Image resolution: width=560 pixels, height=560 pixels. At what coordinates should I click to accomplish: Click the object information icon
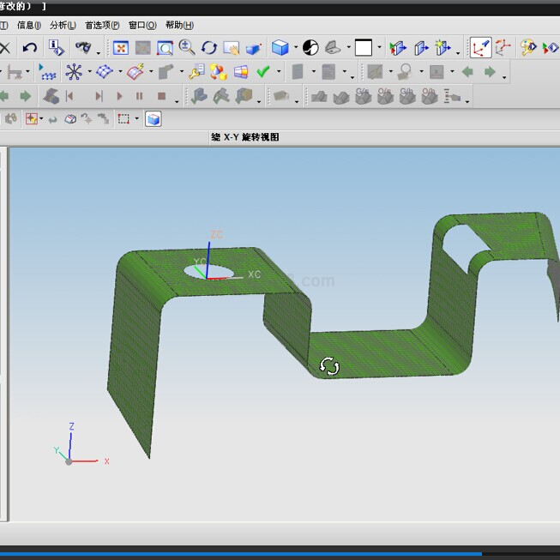[x=56, y=48]
